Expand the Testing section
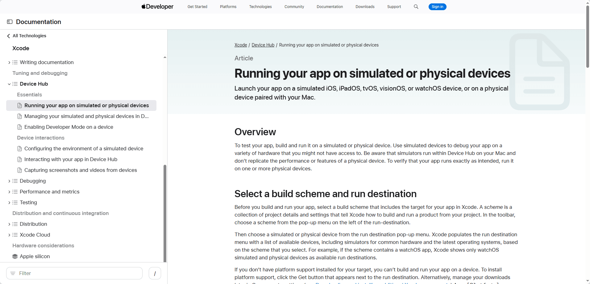The width and height of the screenshot is (590, 284). [x=9, y=202]
